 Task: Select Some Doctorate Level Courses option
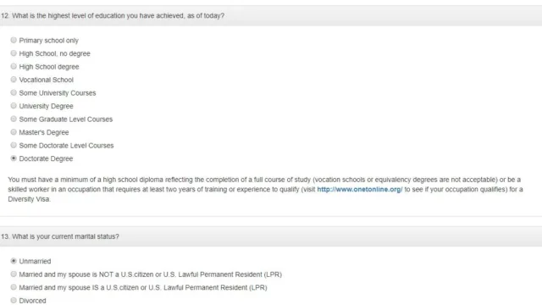(14, 145)
